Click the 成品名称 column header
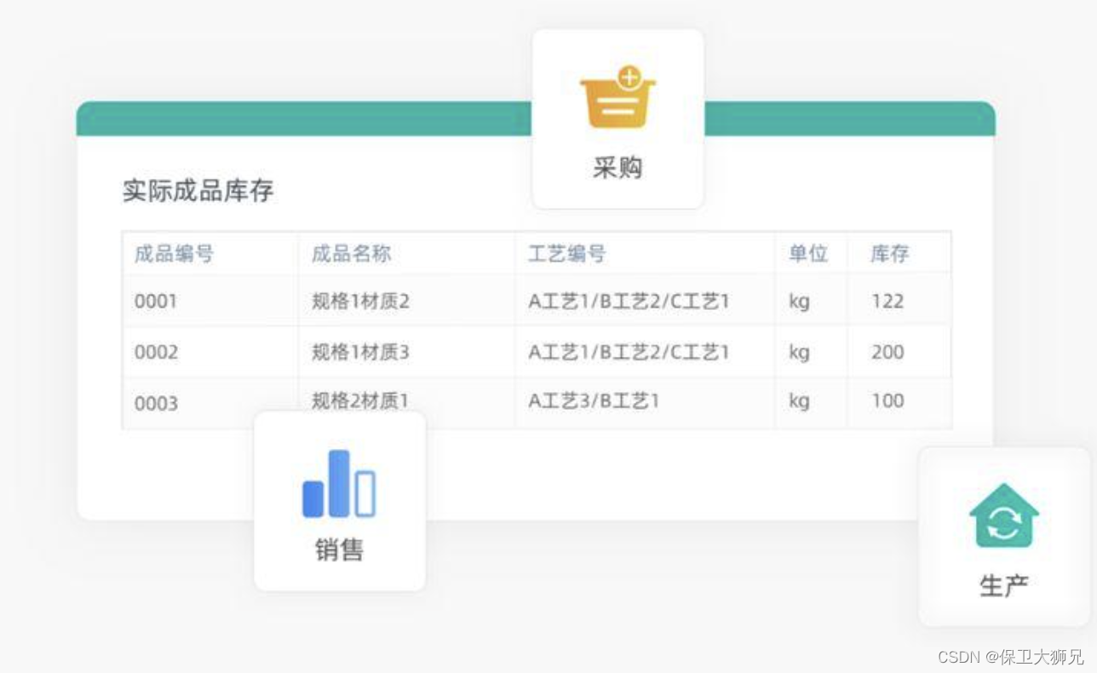 [351, 254]
